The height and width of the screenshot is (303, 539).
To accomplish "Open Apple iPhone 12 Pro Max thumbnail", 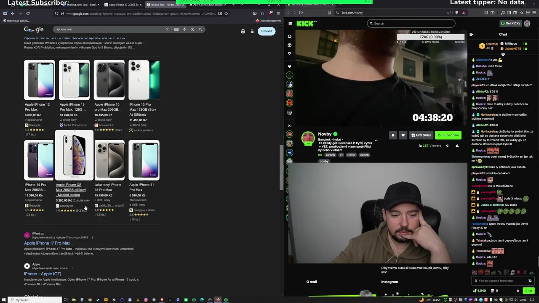I will click(x=39, y=80).
